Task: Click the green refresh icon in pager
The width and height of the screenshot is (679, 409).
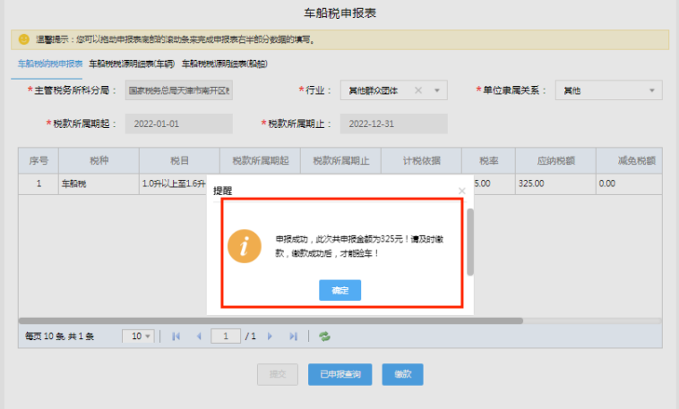Action: coord(324,337)
